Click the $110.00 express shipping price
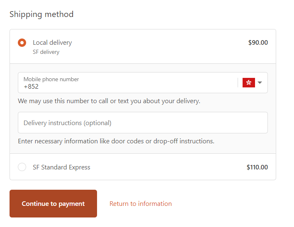Image resolution: width=294 pixels, height=227 pixels. 257,167
